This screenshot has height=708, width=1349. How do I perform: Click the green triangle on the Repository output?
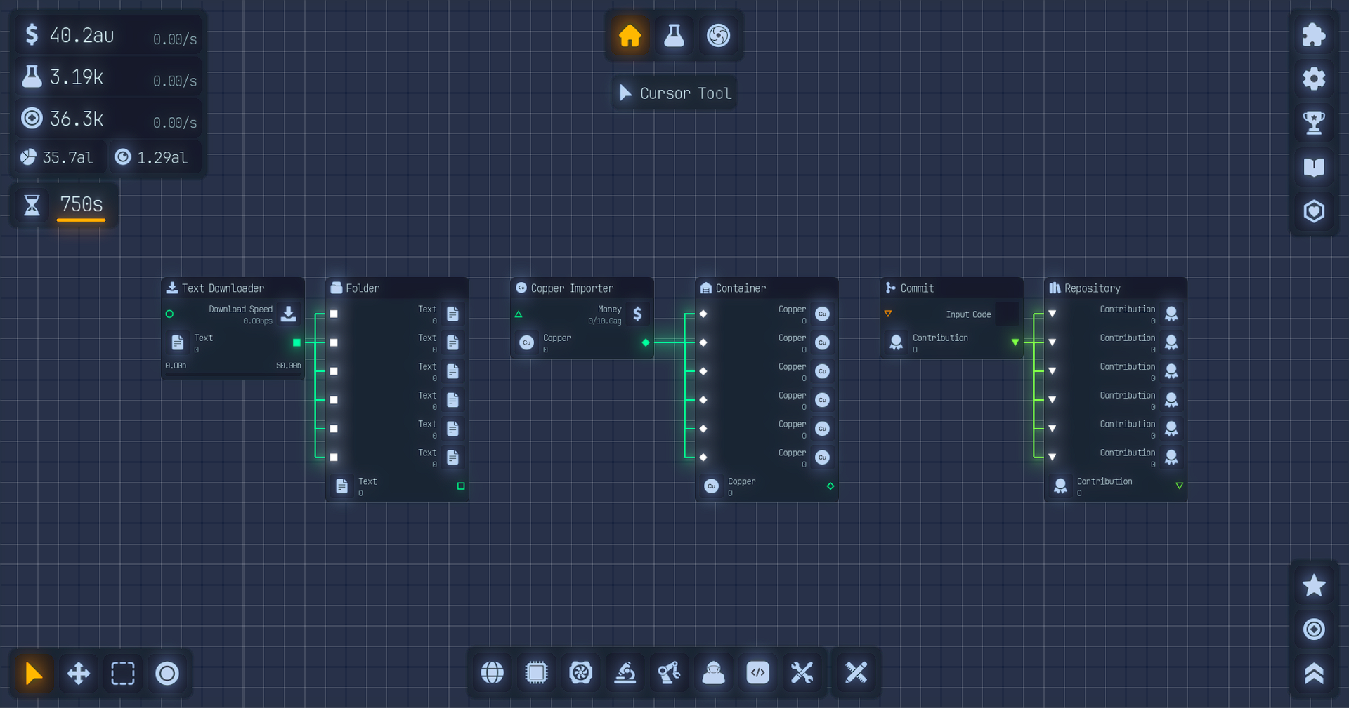pos(1180,486)
